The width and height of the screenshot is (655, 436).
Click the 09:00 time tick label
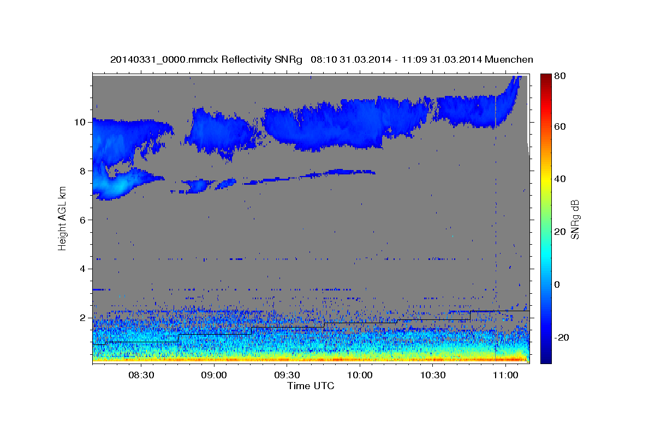214,376
